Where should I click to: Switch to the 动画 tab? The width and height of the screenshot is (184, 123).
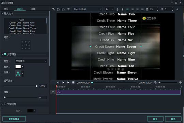(x=33, y=9)
